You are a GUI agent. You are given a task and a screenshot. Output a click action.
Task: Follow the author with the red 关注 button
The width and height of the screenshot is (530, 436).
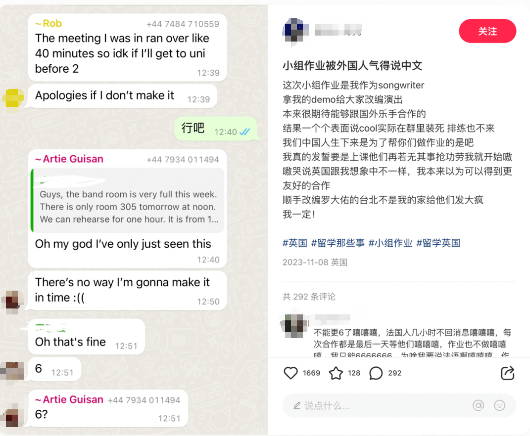point(487,31)
